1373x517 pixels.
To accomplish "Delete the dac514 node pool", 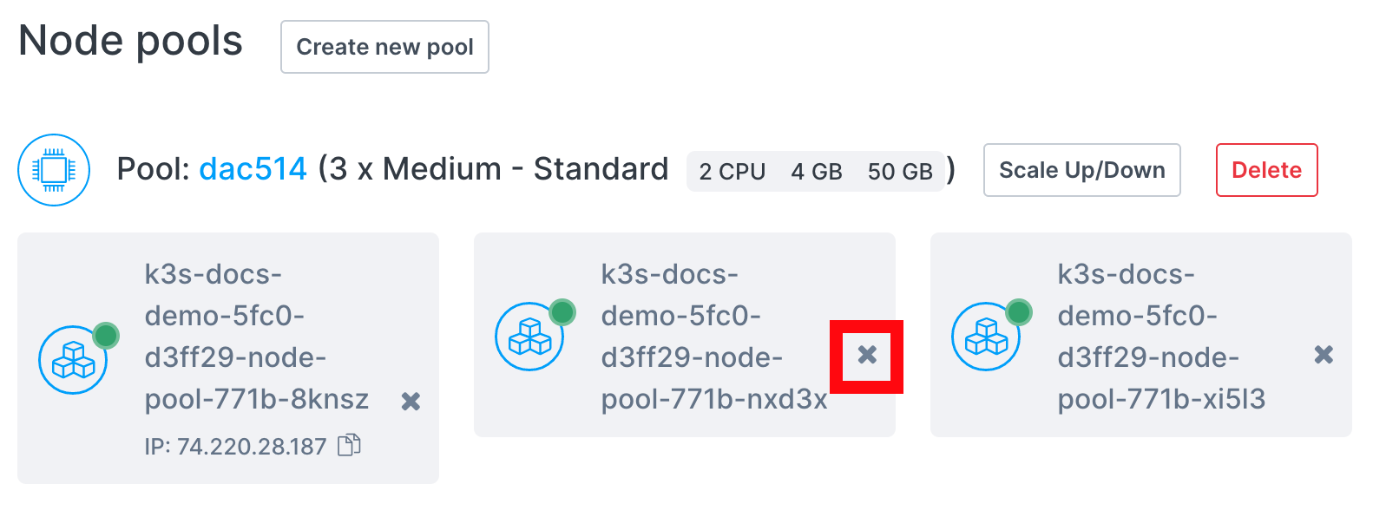I will coord(1266,170).
